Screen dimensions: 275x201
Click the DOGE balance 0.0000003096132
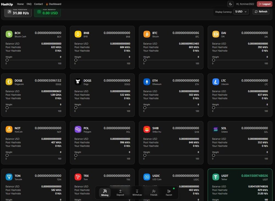click(x=48, y=80)
